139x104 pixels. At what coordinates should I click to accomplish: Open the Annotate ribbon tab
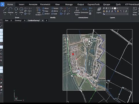33,4
